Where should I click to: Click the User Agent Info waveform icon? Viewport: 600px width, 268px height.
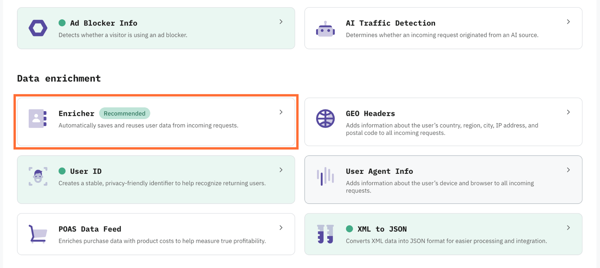[325, 176]
